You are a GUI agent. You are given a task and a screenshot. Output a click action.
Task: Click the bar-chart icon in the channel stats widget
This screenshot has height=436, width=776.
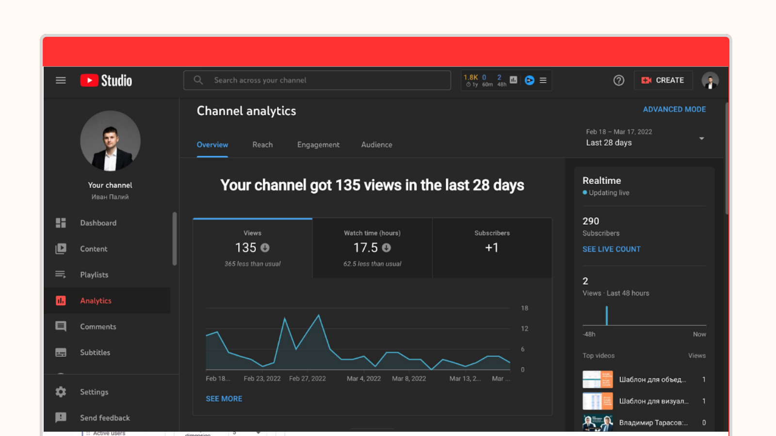click(x=513, y=80)
